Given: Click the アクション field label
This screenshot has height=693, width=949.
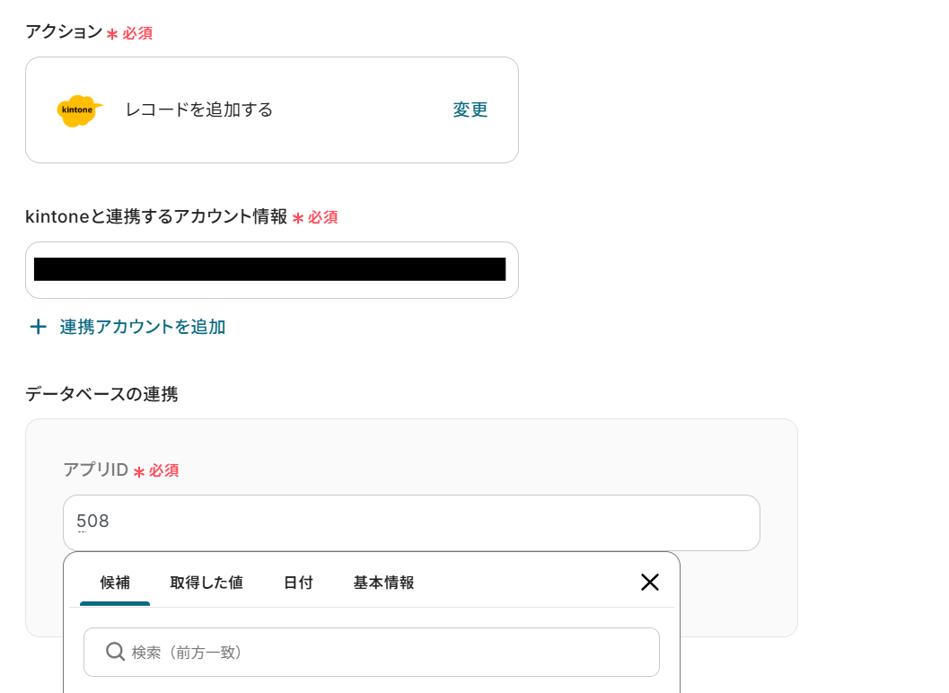Looking at the screenshot, I should [x=64, y=32].
